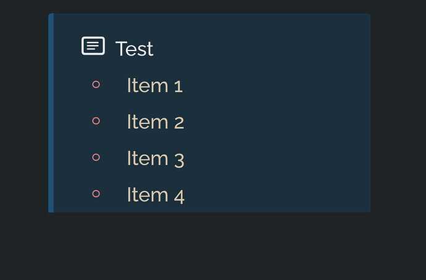Click the numeral 2 in the second entry
This screenshot has height=280, width=426.
pyautogui.click(x=179, y=123)
